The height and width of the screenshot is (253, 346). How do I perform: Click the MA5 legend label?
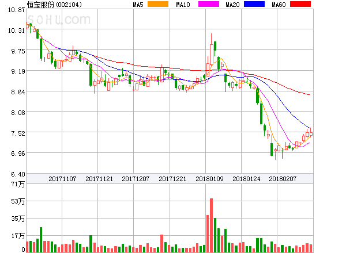138,5
